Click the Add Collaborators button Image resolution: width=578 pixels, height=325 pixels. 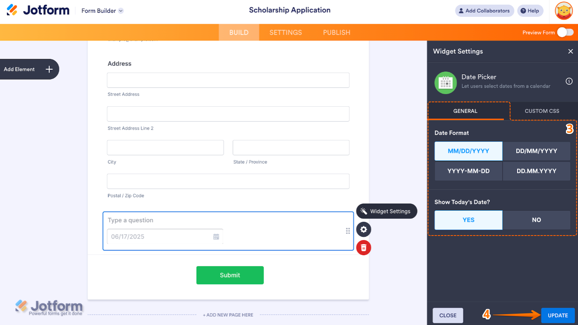click(484, 11)
